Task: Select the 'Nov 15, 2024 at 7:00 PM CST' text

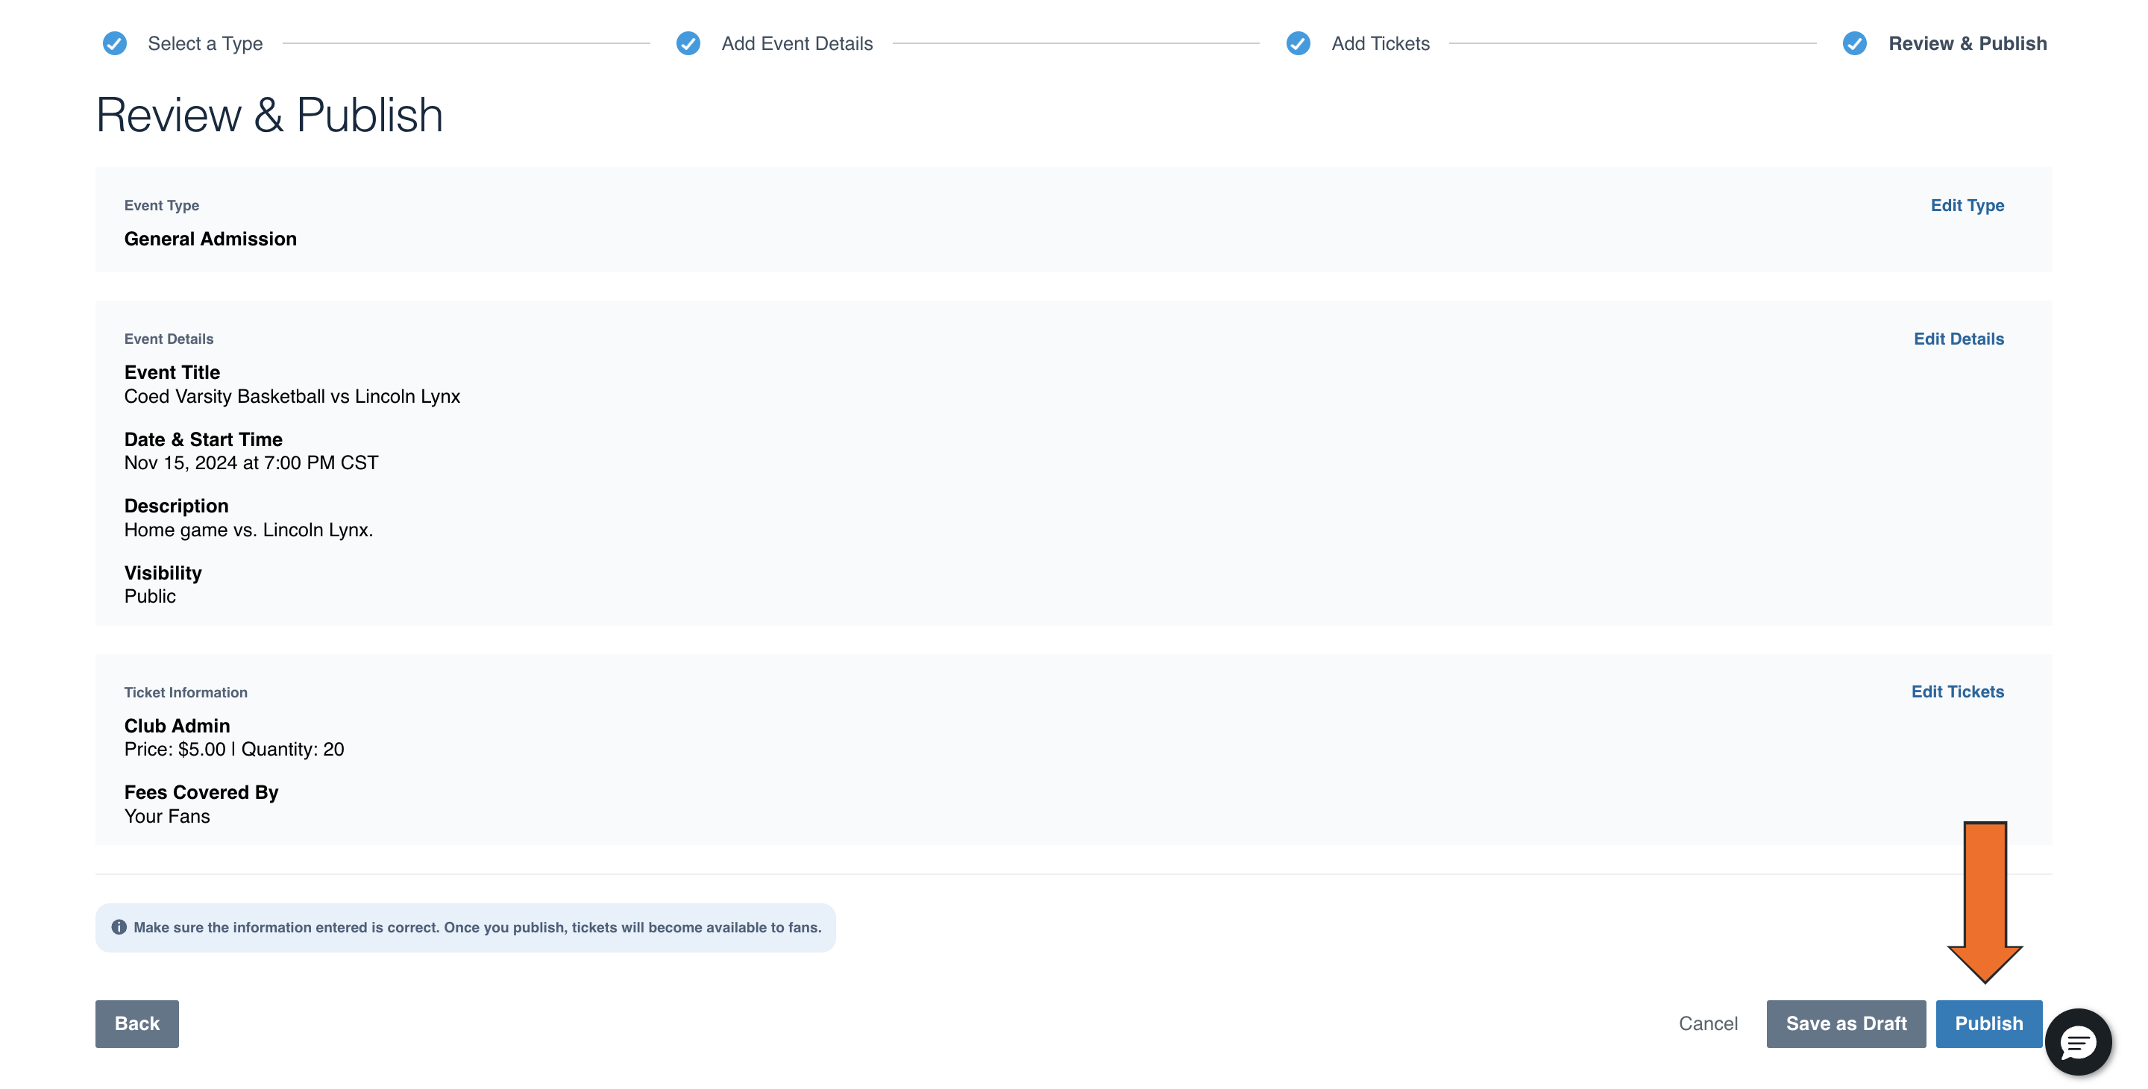Action: click(251, 462)
